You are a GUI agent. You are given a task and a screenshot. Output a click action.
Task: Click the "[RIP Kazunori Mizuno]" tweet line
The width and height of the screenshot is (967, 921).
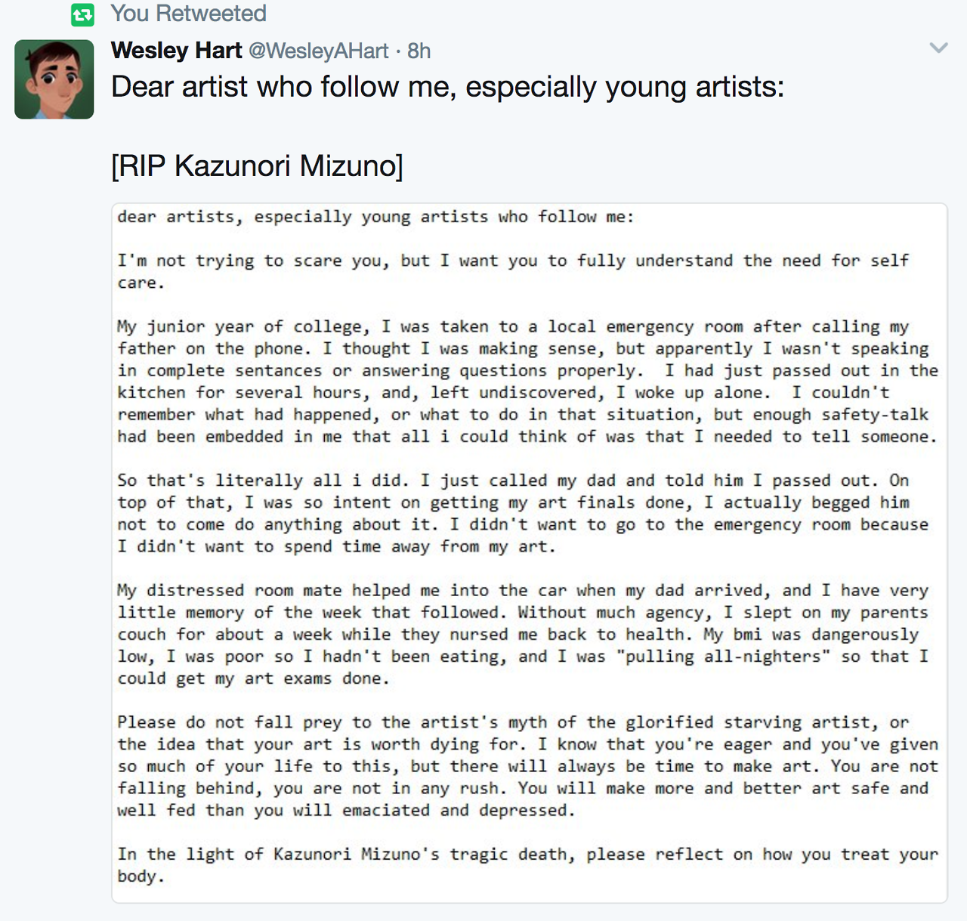click(x=257, y=165)
